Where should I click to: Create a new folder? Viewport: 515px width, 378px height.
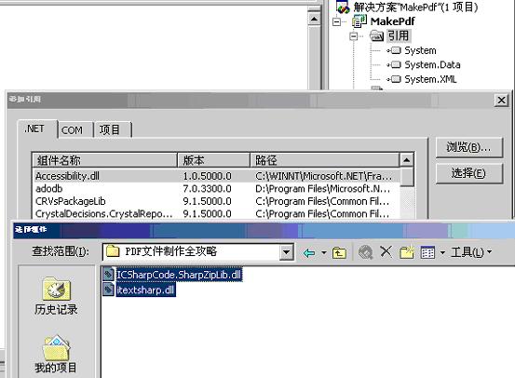407,252
